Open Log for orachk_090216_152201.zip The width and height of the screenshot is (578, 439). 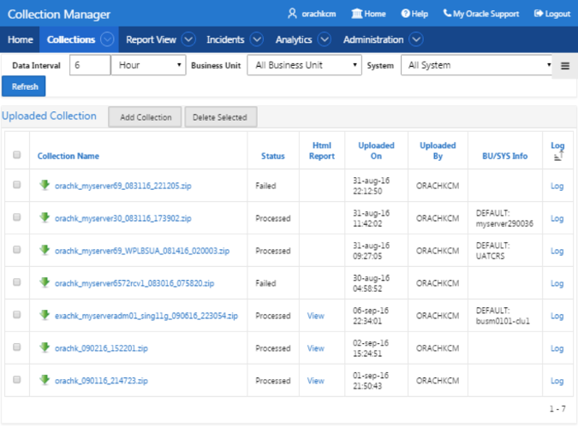(557, 348)
